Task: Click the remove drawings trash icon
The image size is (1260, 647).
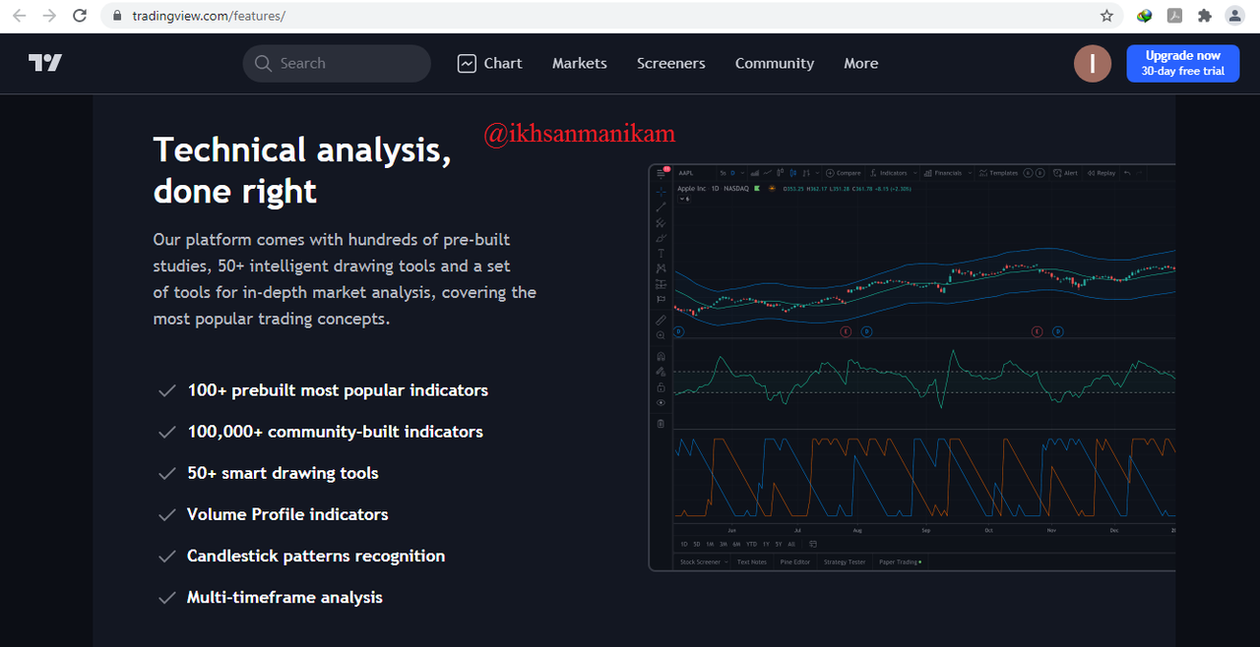Action: pyautogui.click(x=661, y=424)
